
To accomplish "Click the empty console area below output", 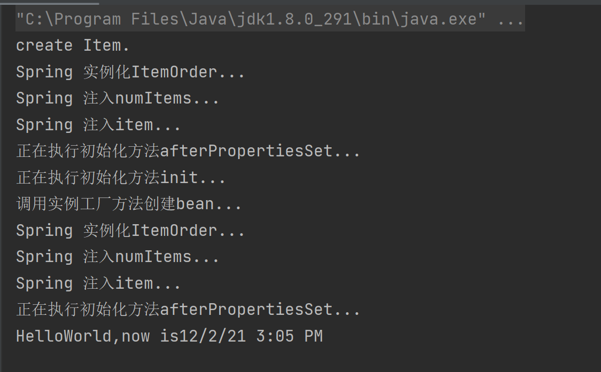I will (x=300, y=359).
